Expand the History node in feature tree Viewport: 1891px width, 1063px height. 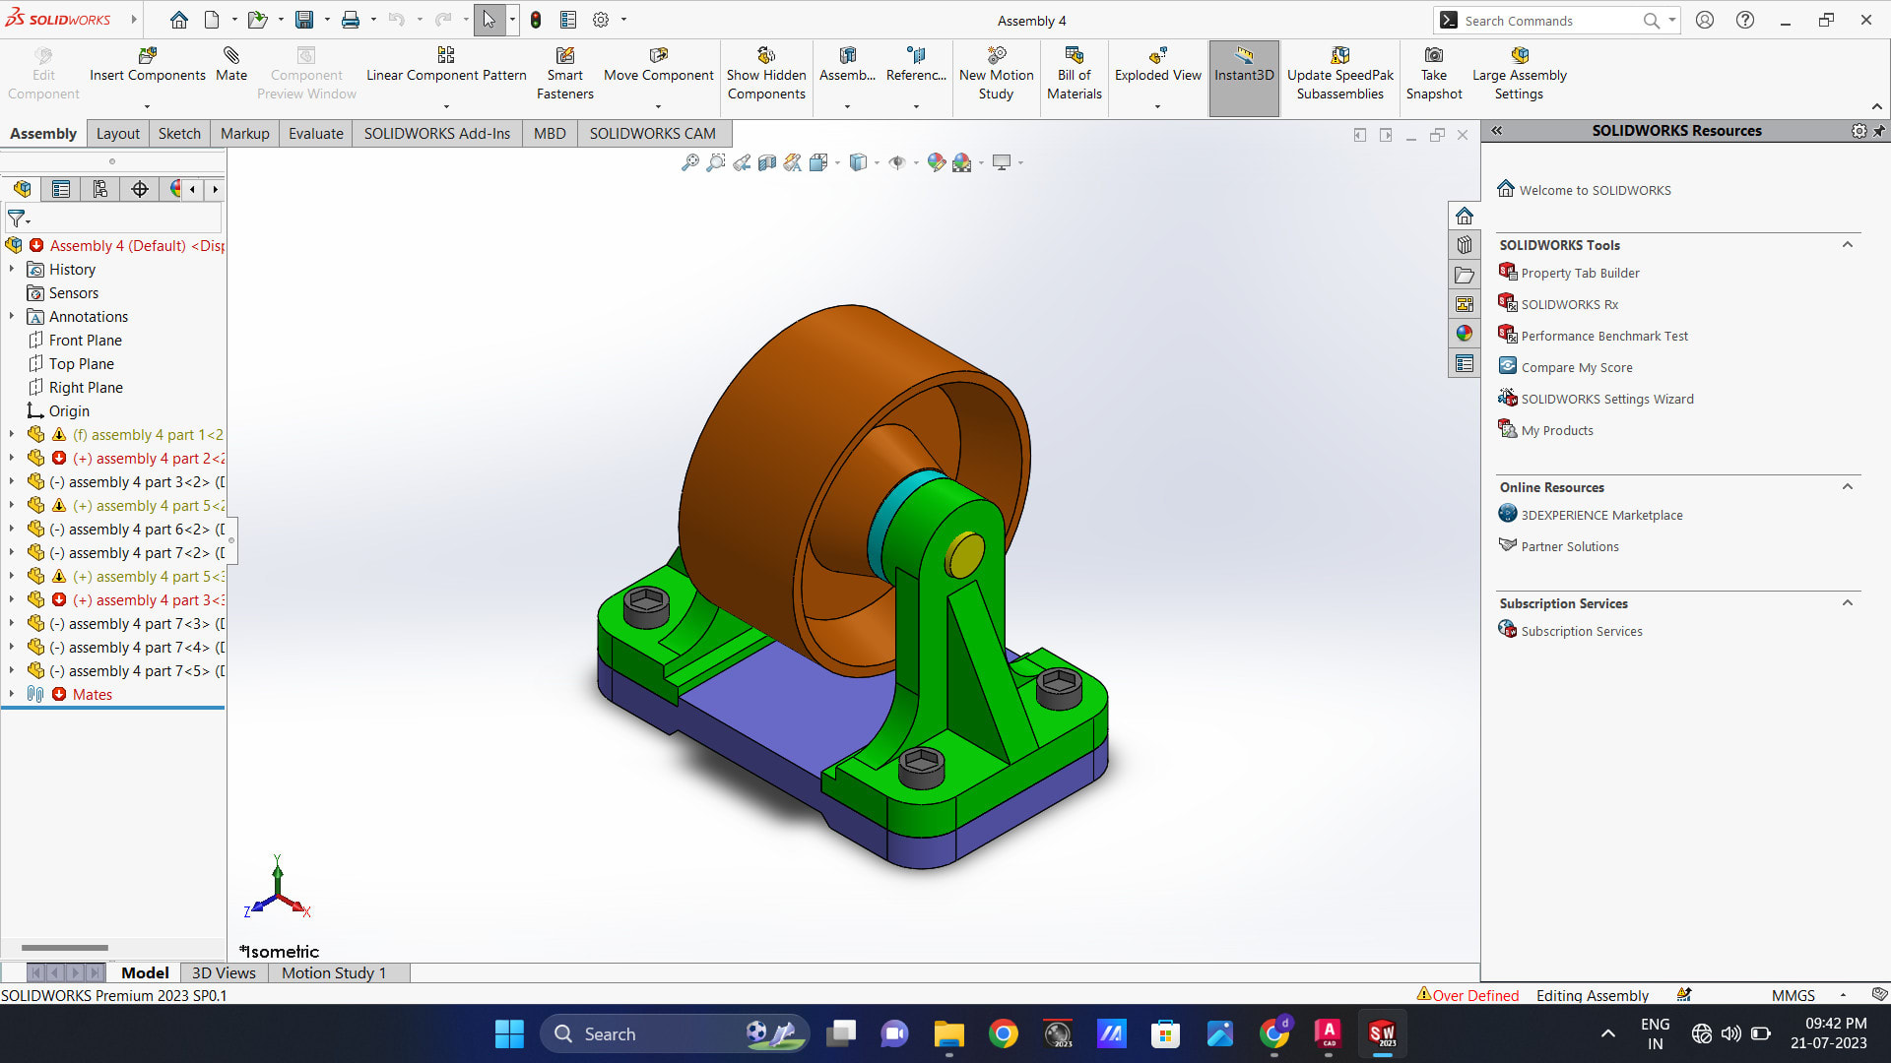(11, 269)
